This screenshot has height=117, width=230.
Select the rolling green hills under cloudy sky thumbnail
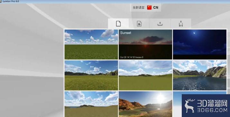coord(145,75)
